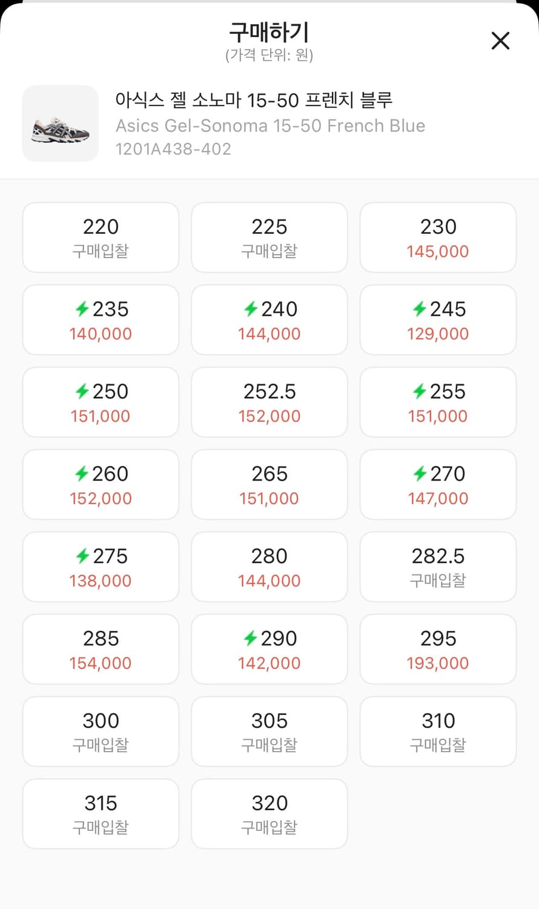Select fast-delivery size 255 option

pos(438,402)
